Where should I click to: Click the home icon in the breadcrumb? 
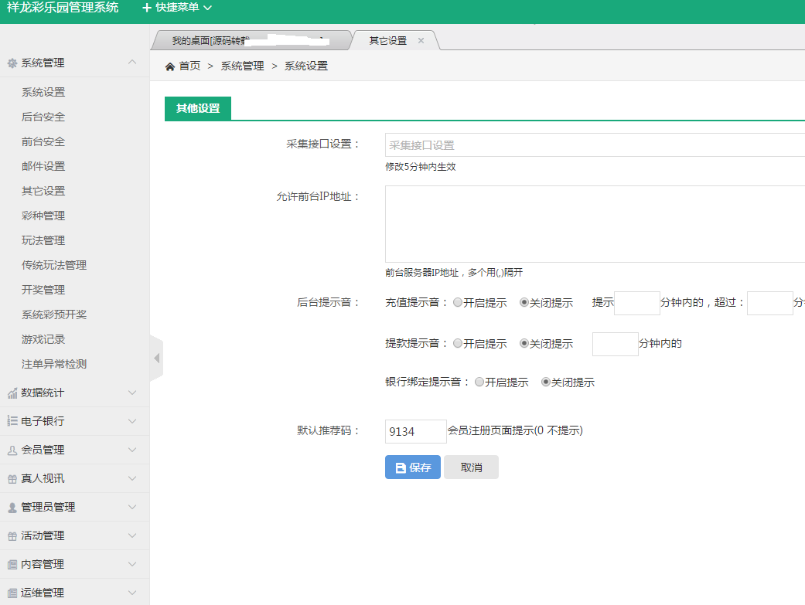click(x=169, y=66)
